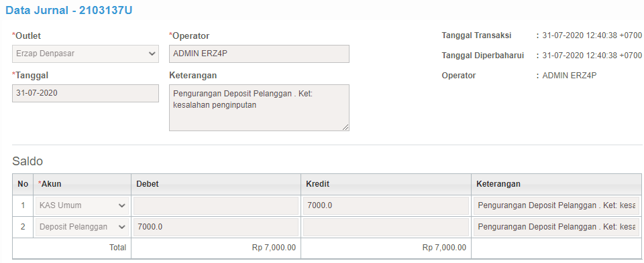The width and height of the screenshot is (644, 263).
Task: Click the Debet total Rp 7,000.00
Action: pos(274,248)
